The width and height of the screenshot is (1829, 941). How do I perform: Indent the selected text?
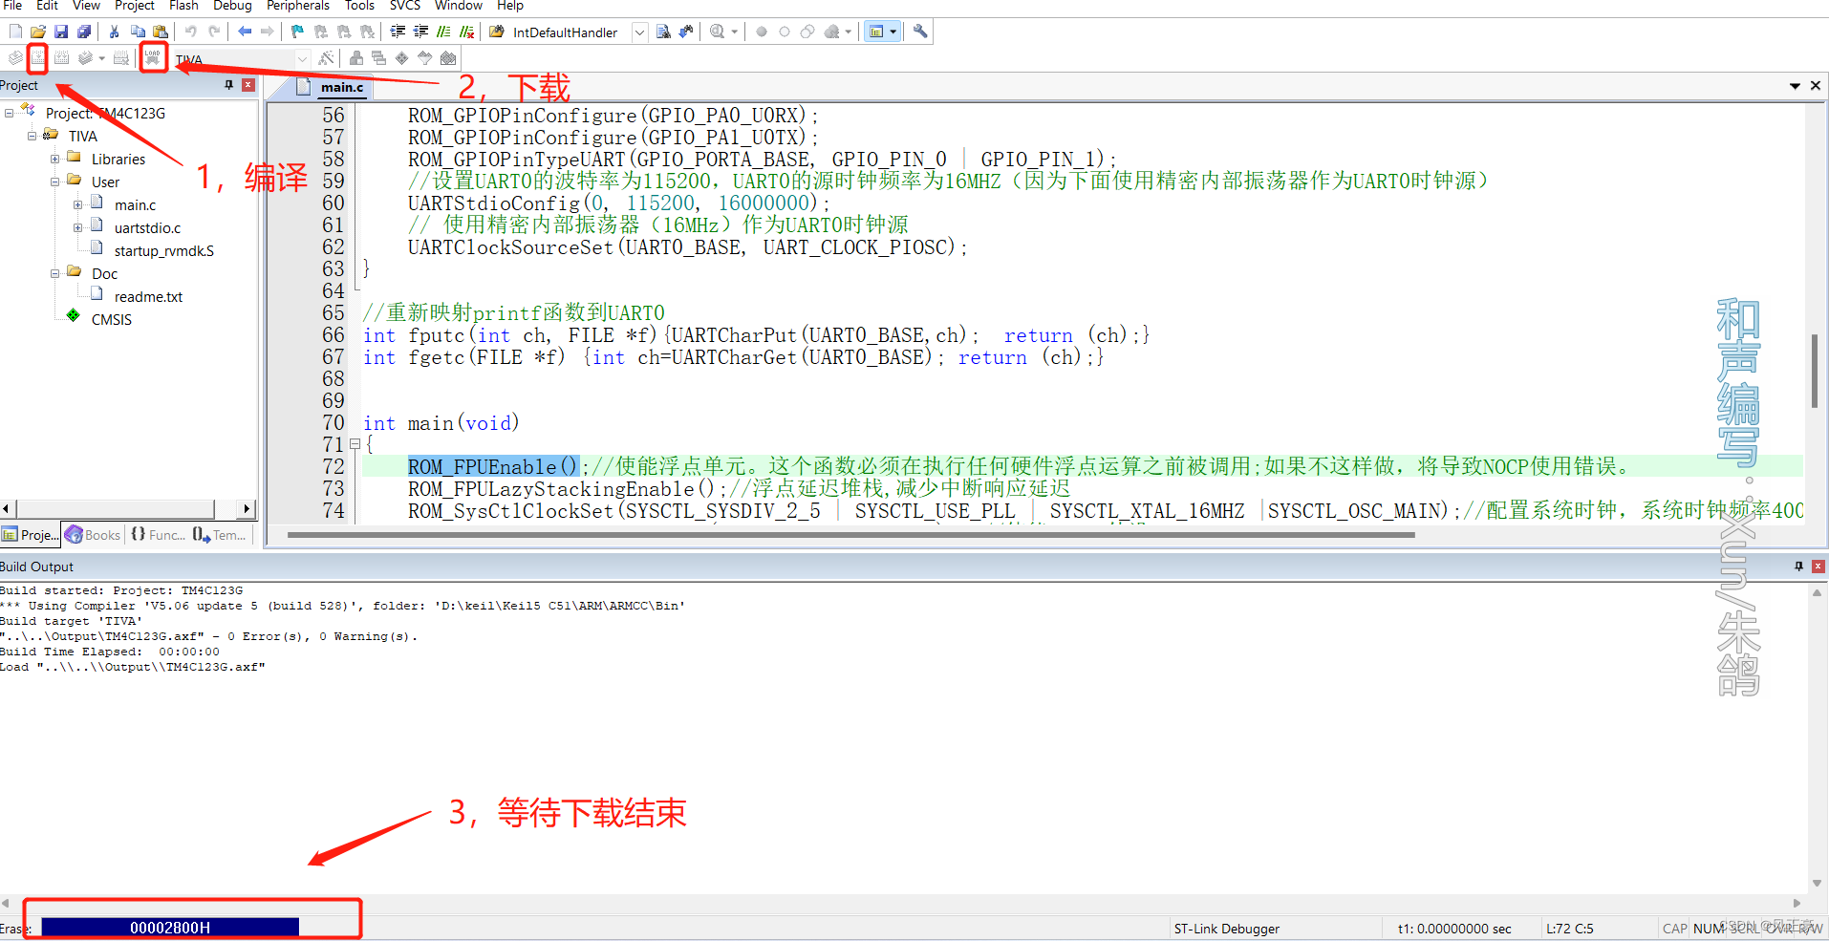(398, 32)
